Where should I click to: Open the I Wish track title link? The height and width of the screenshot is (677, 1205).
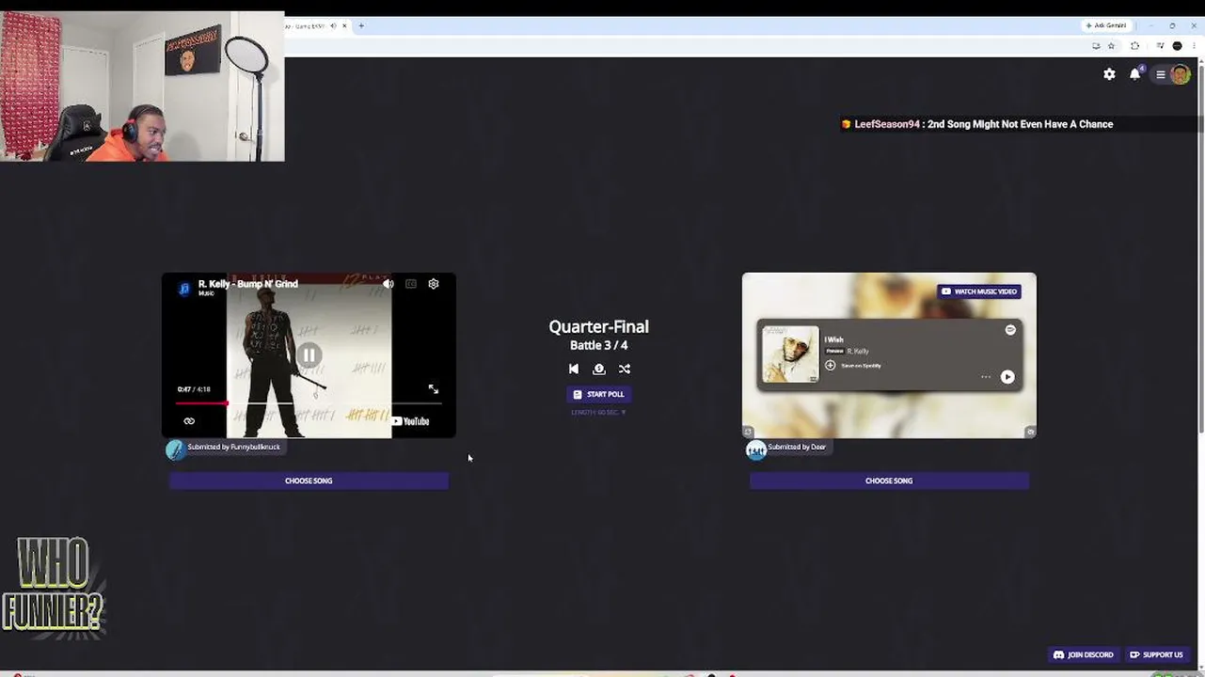click(x=834, y=339)
